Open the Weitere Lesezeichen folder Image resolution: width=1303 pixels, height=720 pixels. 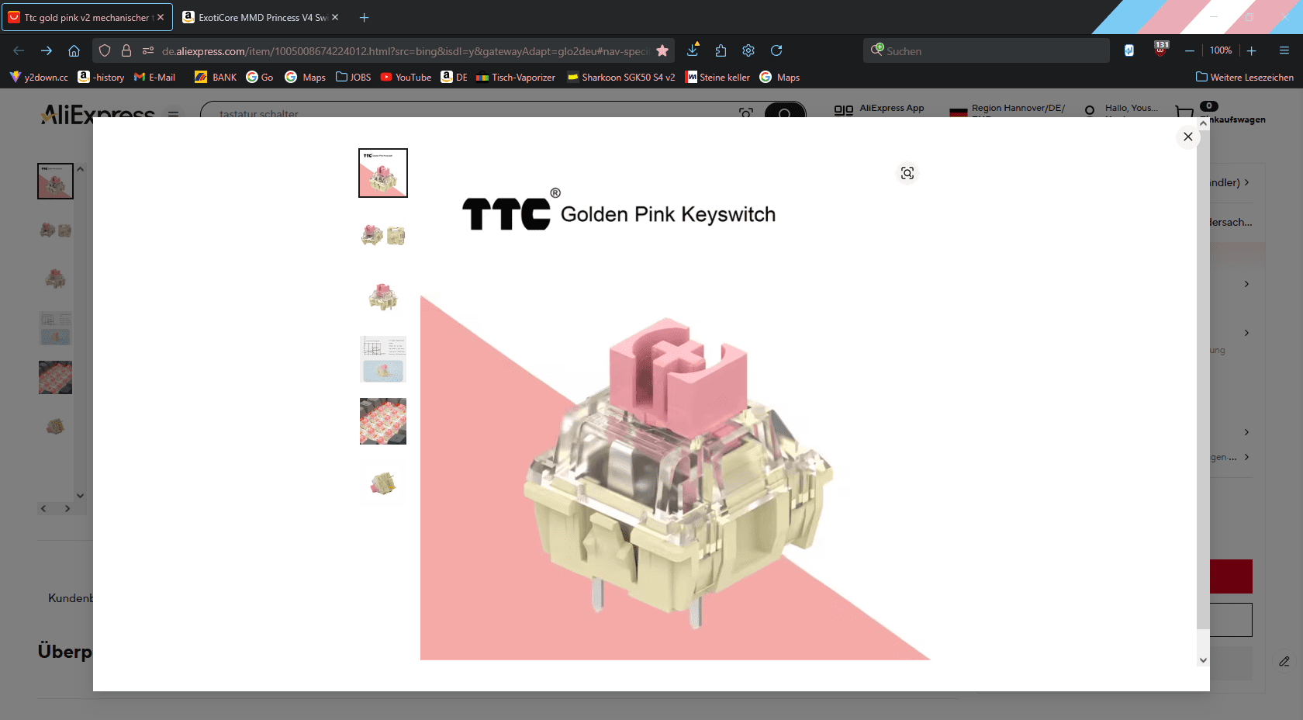tap(1245, 77)
